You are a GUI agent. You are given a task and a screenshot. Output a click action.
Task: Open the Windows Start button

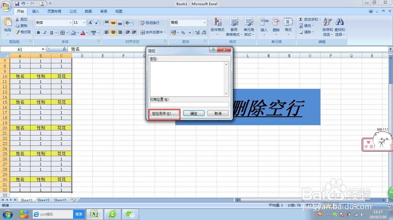point(7,214)
